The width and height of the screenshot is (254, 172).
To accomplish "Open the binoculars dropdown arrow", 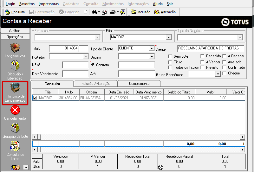I will click(x=99, y=12).
